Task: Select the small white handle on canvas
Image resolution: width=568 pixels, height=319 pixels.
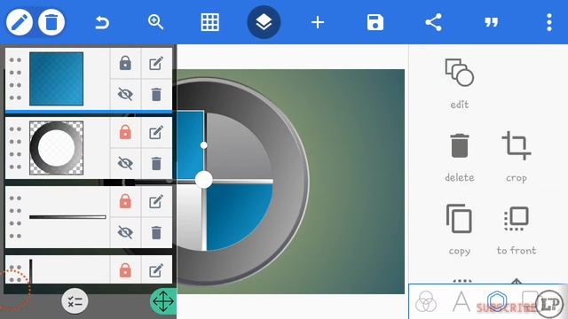Action: coord(203,145)
